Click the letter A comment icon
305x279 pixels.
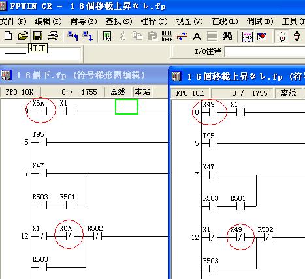(197, 36)
